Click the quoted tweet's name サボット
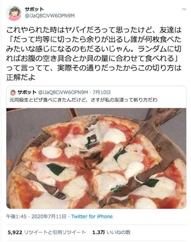This screenshot has height=242, width=191. [27, 92]
